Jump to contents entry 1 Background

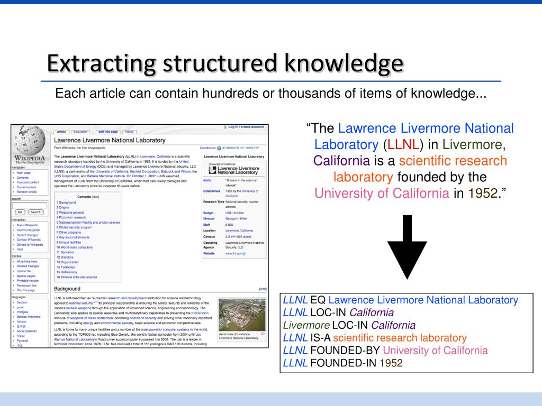pyautogui.click(x=66, y=202)
